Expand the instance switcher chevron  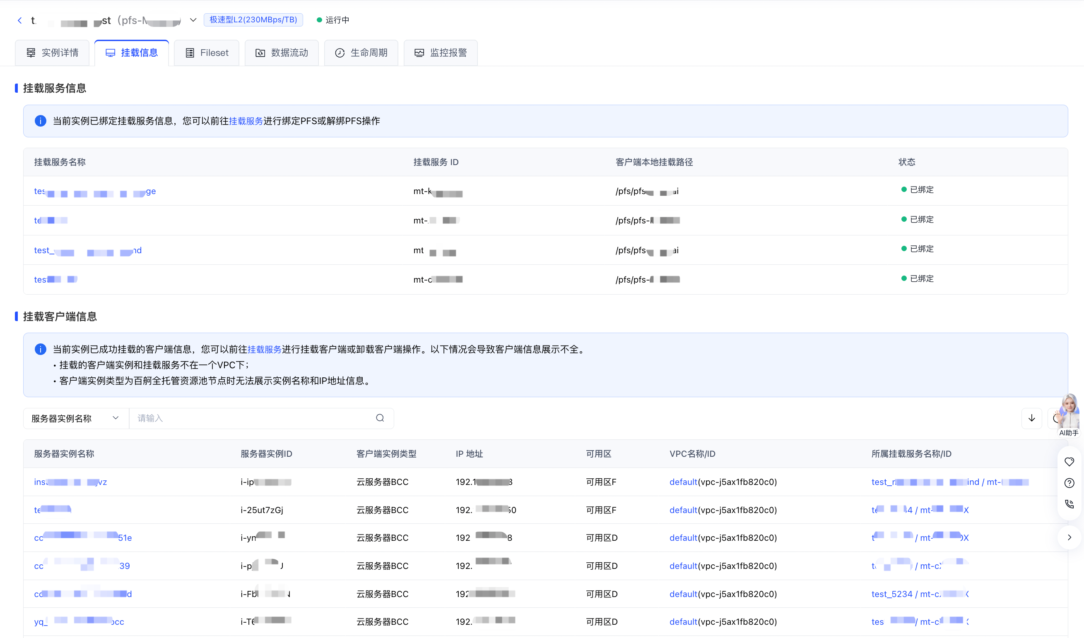click(x=193, y=20)
